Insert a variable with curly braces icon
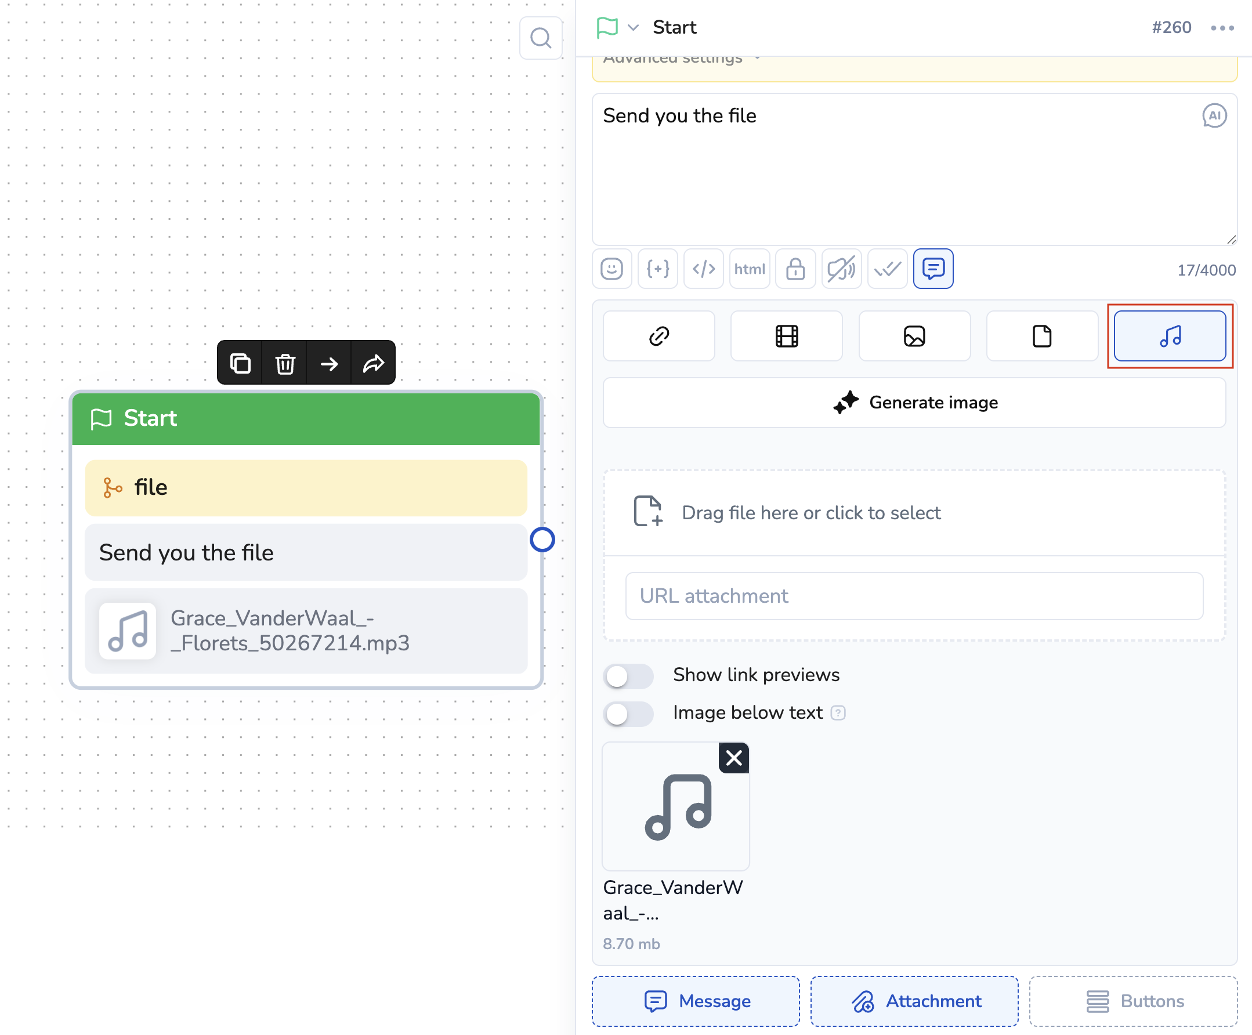Viewport: 1252px width, 1035px height. click(x=657, y=269)
